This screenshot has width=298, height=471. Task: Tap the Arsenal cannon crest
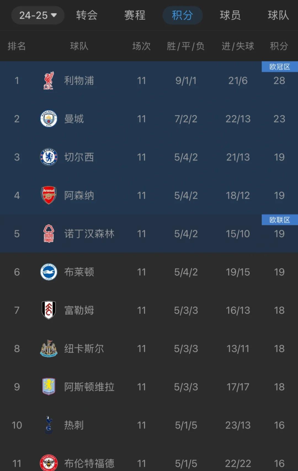tap(49, 195)
